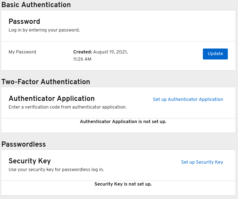This screenshot has width=238, height=199.
Task: Select the Security Key card title
Action: tap(29, 161)
